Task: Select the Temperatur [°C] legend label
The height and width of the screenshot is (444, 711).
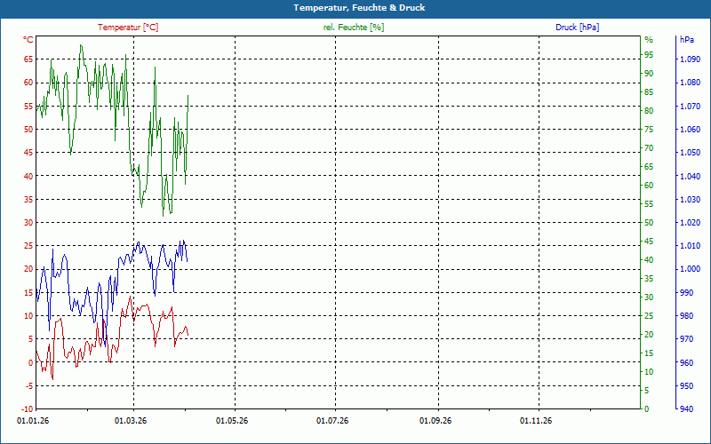Action: point(128,28)
